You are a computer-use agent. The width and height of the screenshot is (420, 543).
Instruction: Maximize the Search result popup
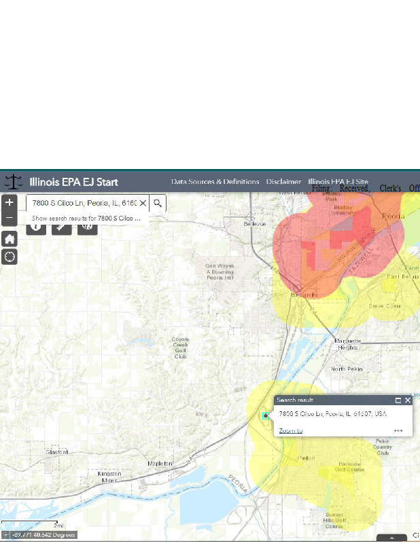(398, 400)
